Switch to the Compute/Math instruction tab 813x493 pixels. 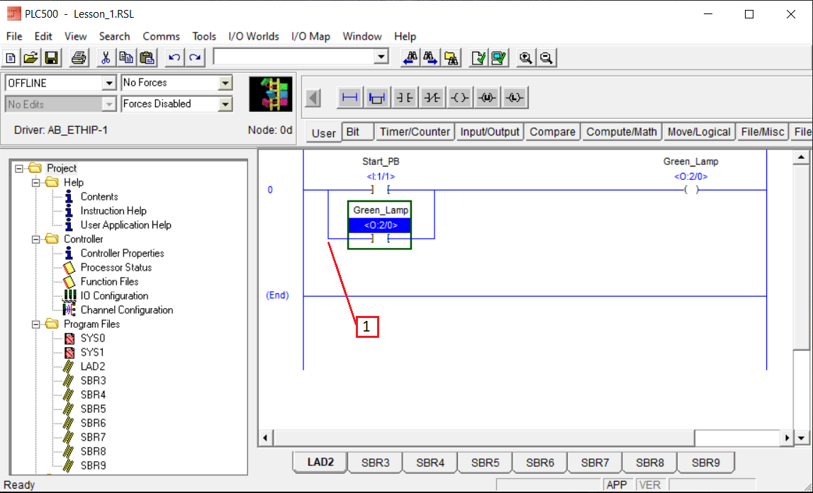point(622,132)
